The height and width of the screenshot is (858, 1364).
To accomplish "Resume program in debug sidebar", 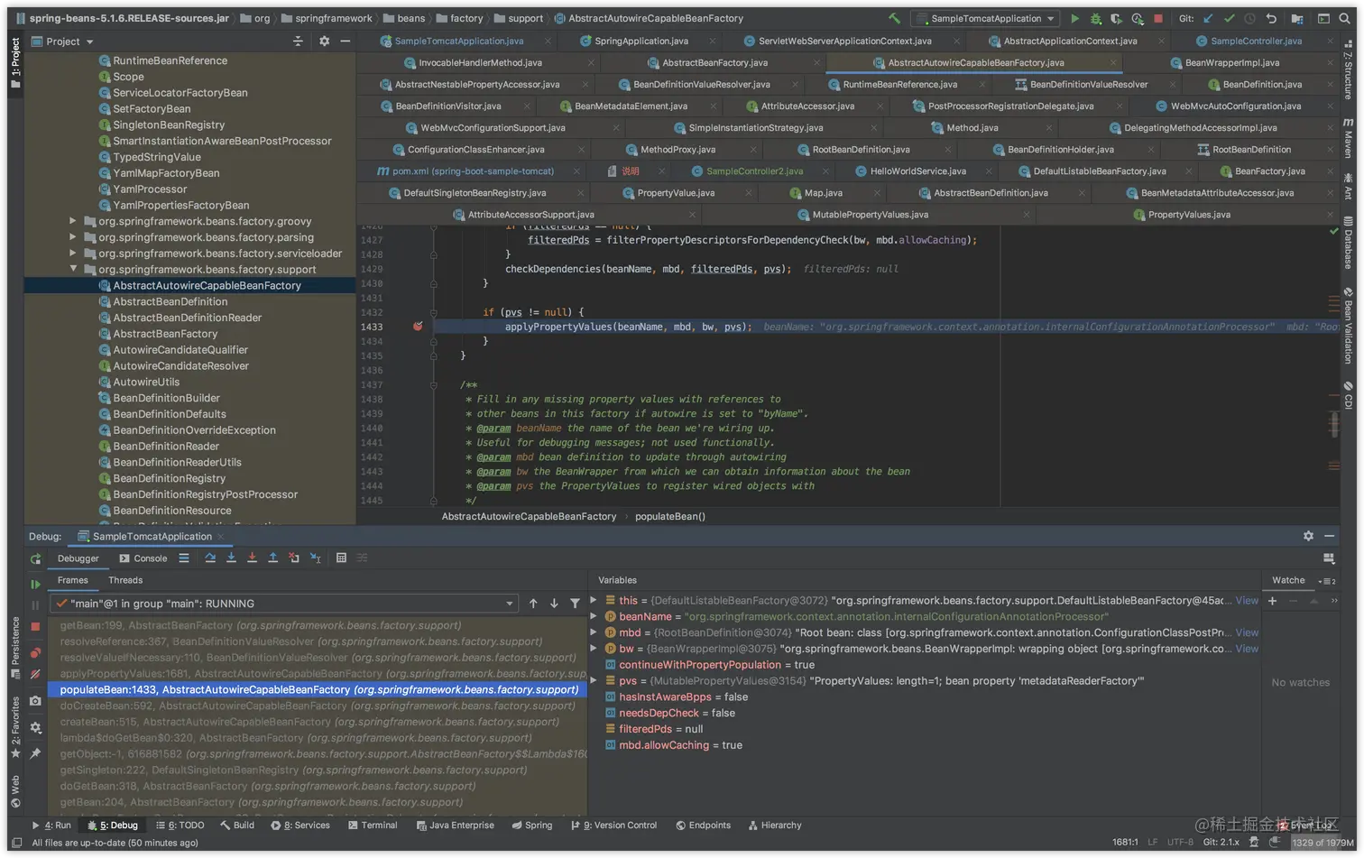I will tap(35, 584).
